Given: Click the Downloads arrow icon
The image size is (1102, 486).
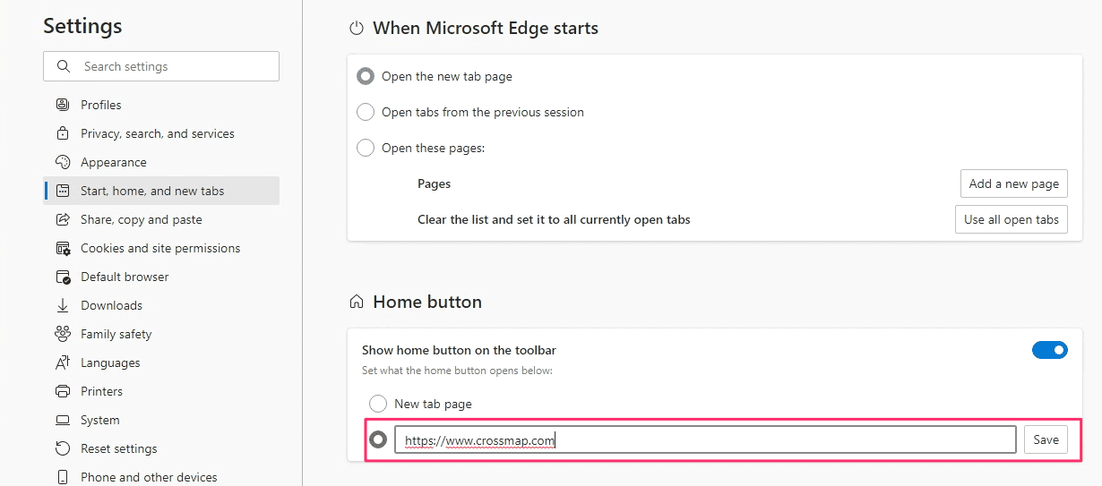Looking at the screenshot, I should coord(63,305).
